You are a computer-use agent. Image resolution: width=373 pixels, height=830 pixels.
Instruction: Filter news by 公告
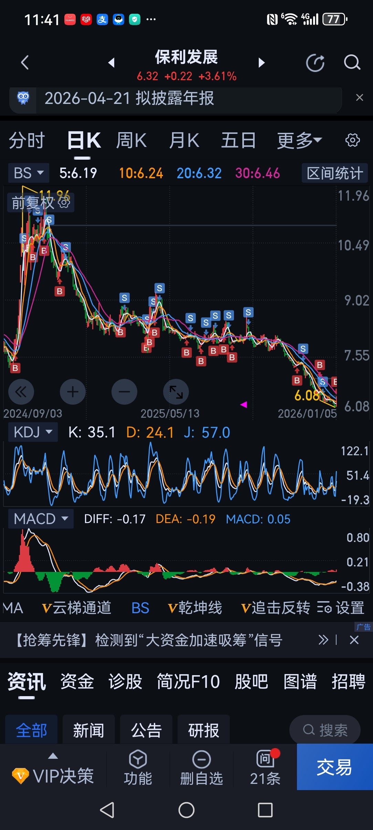[x=146, y=730]
